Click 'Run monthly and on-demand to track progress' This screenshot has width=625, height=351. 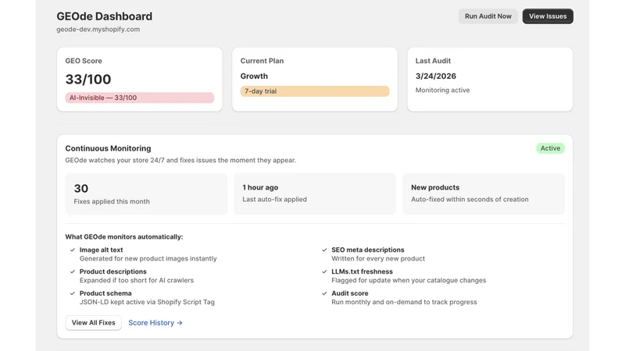404,302
